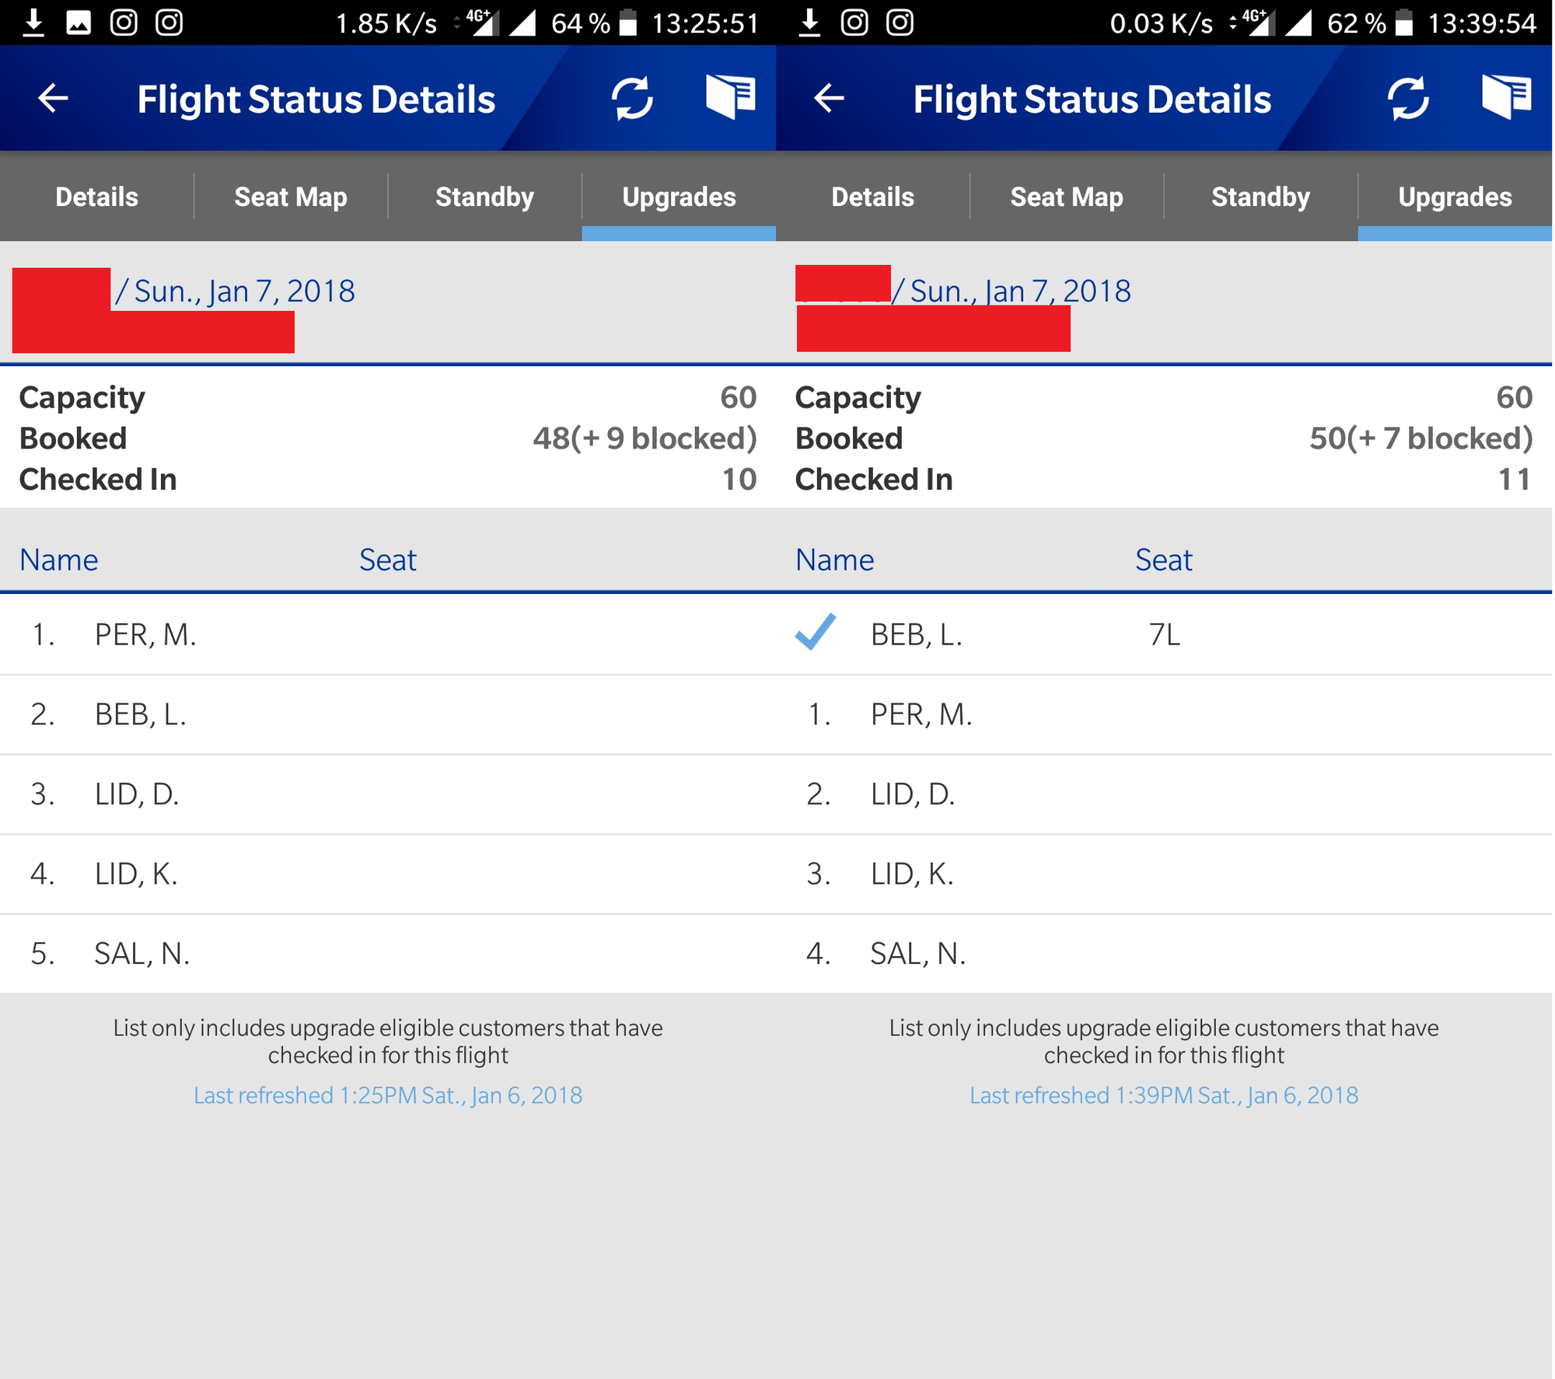
Task: Open the Standby tab on the right screen
Action: [x=1260, y=197]
